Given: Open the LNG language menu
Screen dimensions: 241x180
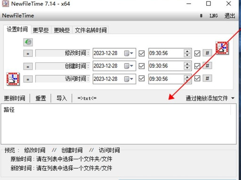Looking at the screenshot, I should tap(214, 15).
